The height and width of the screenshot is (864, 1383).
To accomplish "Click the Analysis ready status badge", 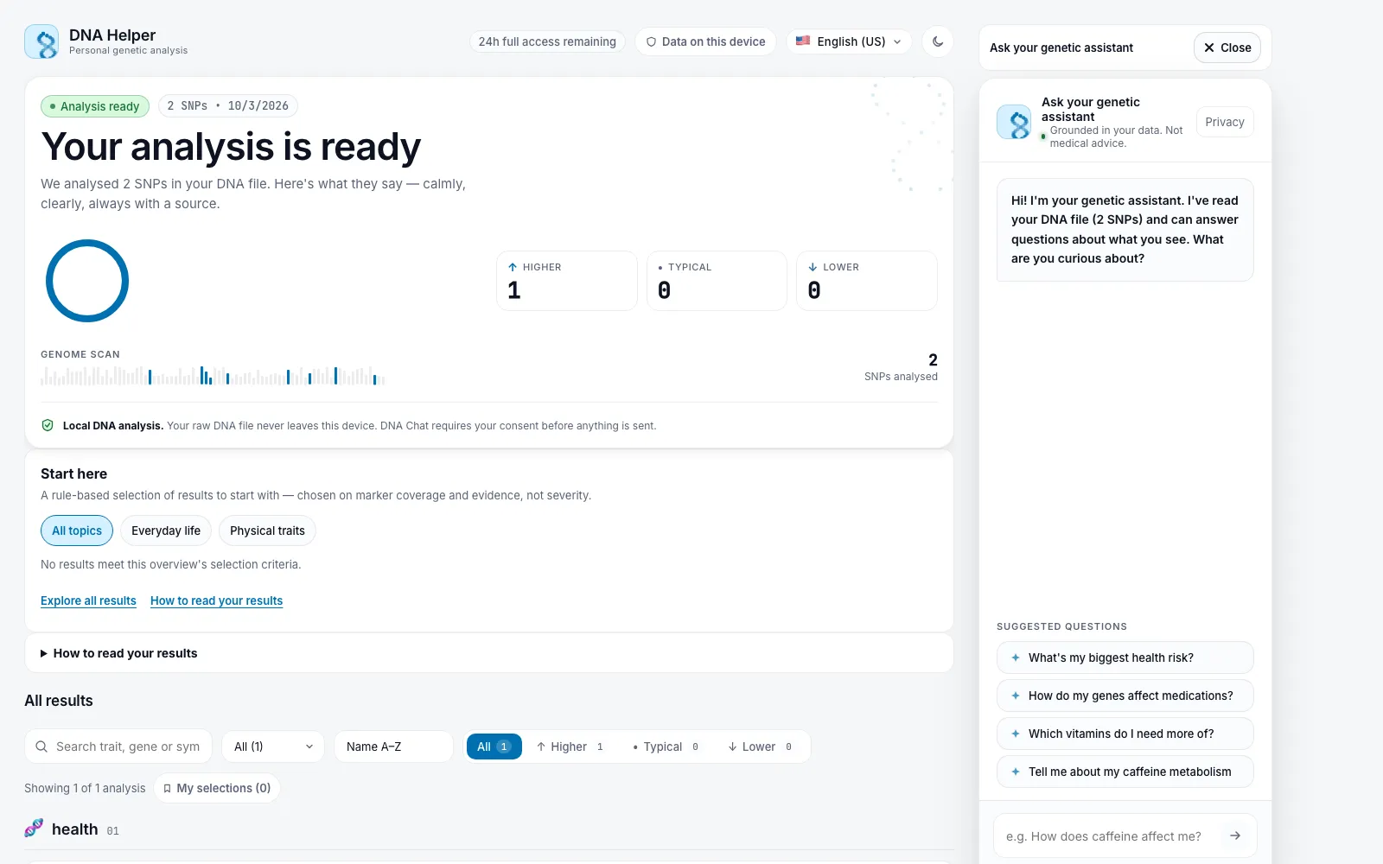I will point(95,106).
